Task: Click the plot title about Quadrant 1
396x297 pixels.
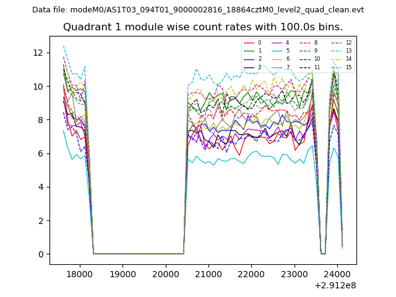Action: coord(203,27)
